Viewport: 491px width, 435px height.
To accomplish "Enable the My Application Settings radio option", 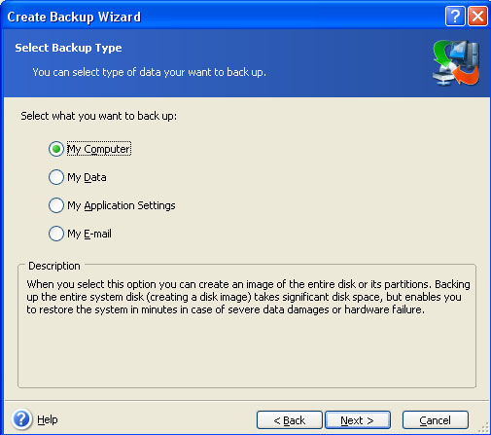I will click(x=56, y=205).
